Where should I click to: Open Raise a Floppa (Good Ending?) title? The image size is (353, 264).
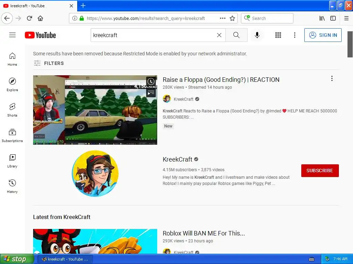(221, 80)
